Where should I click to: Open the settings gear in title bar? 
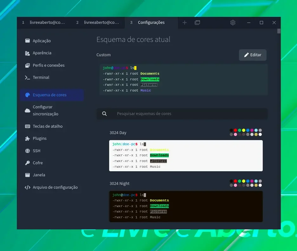[x=233, y=23]
